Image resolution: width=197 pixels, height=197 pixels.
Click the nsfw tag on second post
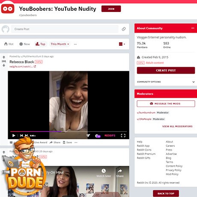pyautogui.click(x=43, y=157)
